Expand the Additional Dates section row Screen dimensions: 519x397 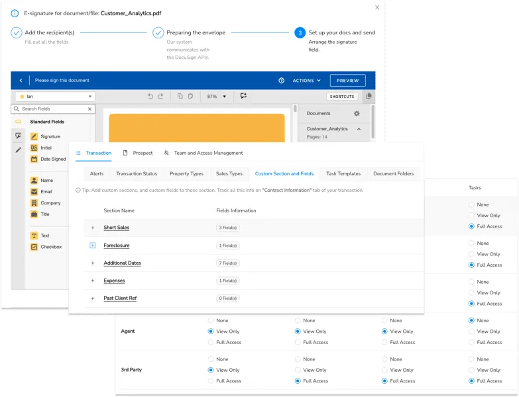click(x=93, y=263)
